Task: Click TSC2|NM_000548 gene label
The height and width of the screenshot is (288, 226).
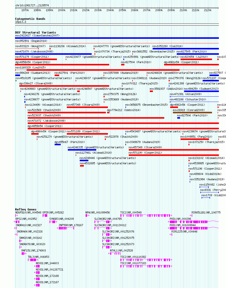Action: click(x=131, y=213)
